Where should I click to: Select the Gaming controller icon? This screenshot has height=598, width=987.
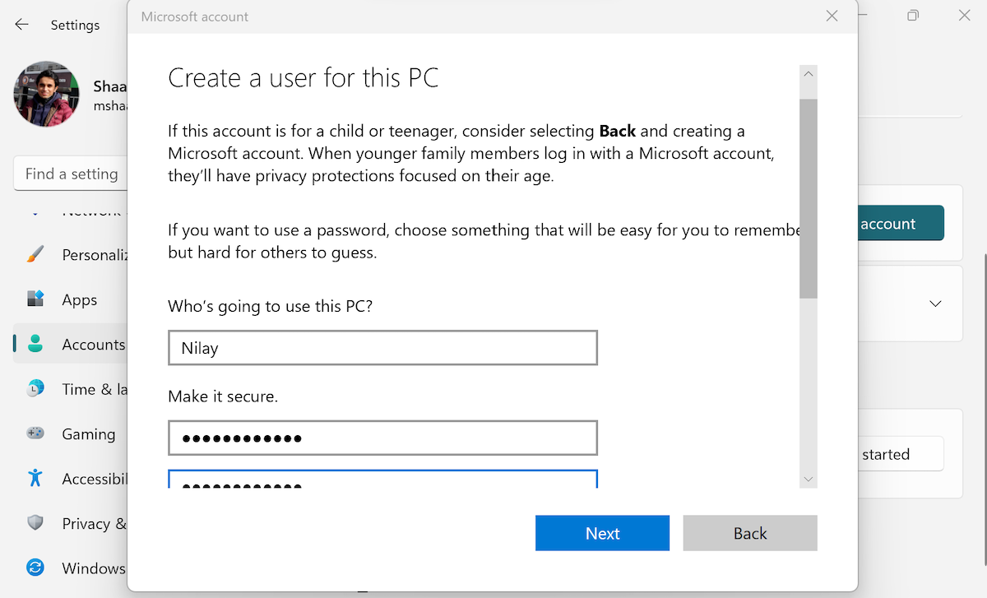[35, 433]
